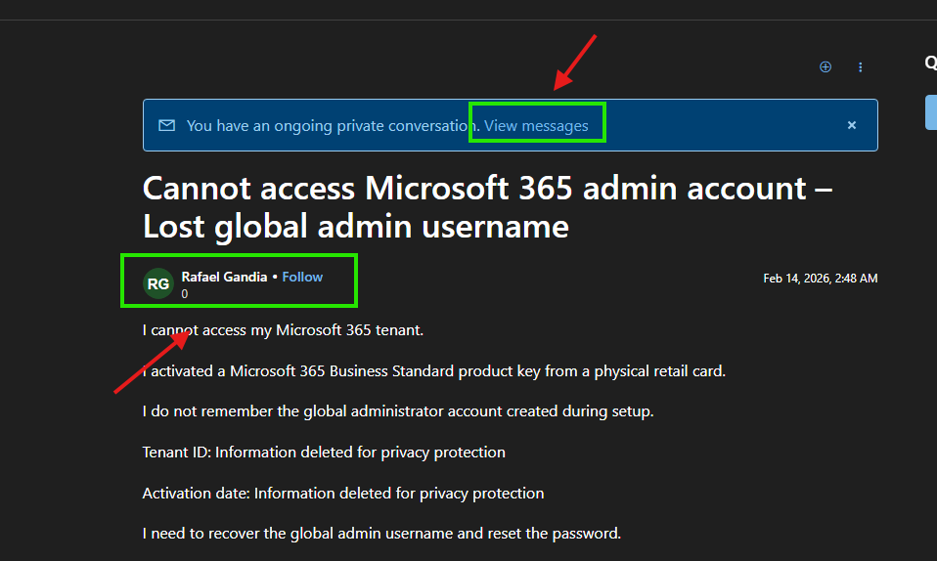Click the circled plus icon above the banner

coord(825,66)
